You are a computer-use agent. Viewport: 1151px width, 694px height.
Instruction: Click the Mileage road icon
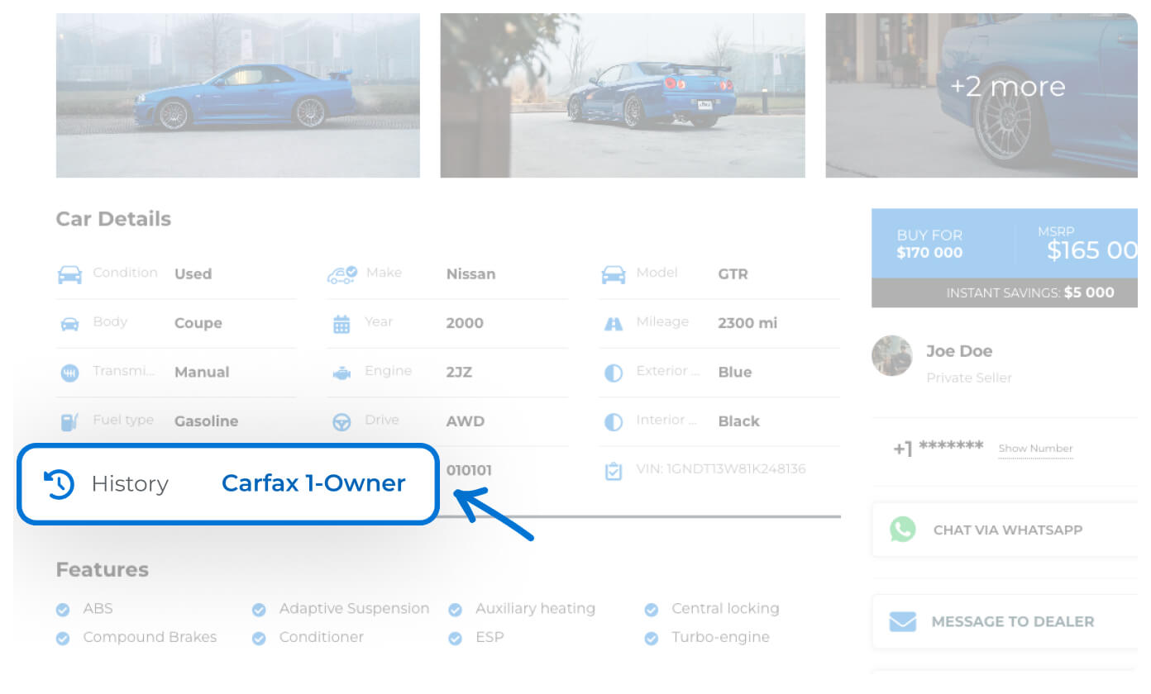pyautogui.click(x=613, y=324)
